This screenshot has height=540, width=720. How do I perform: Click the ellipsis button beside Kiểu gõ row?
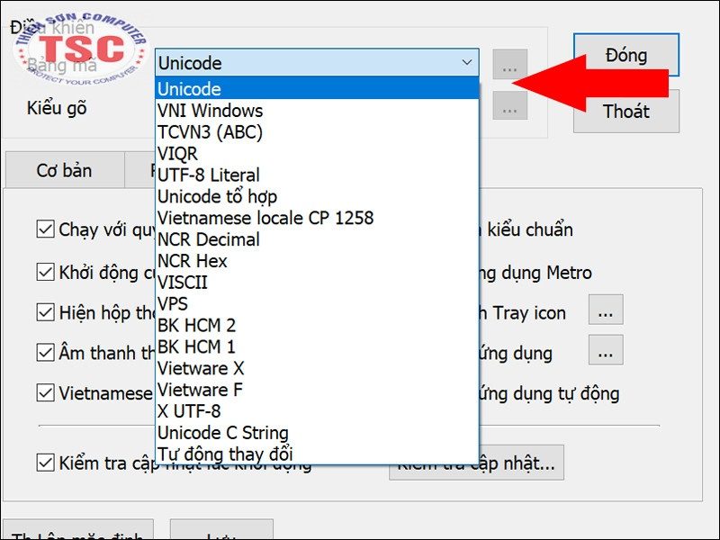(x=509, y=105)
